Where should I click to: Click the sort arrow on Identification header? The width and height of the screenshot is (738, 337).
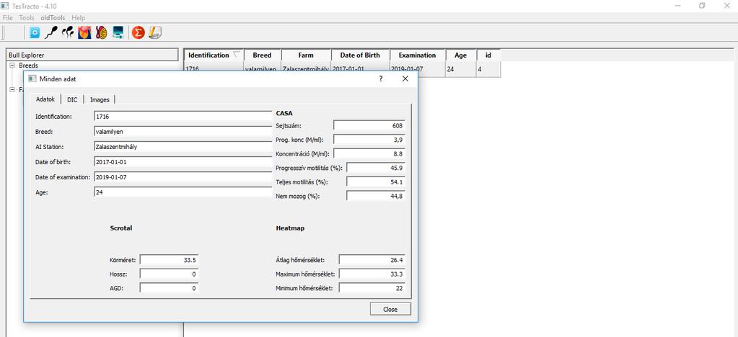click(x=237, y=55)
